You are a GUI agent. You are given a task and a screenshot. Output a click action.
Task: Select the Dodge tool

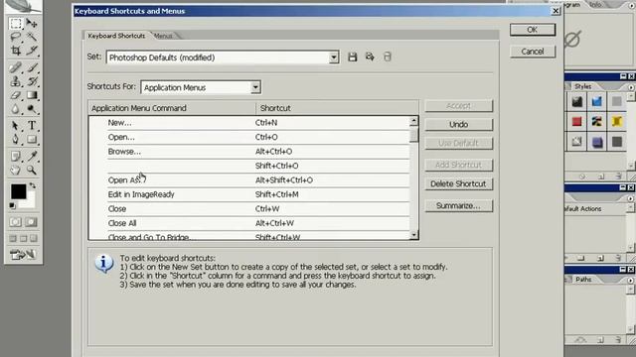[x=32, y=109]
